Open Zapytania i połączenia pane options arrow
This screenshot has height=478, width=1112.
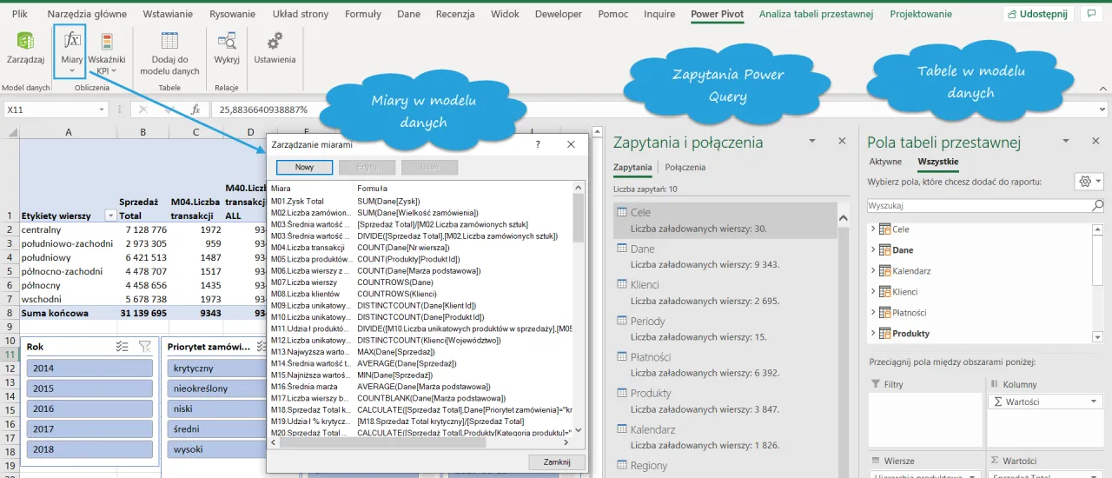click(813, 142)
